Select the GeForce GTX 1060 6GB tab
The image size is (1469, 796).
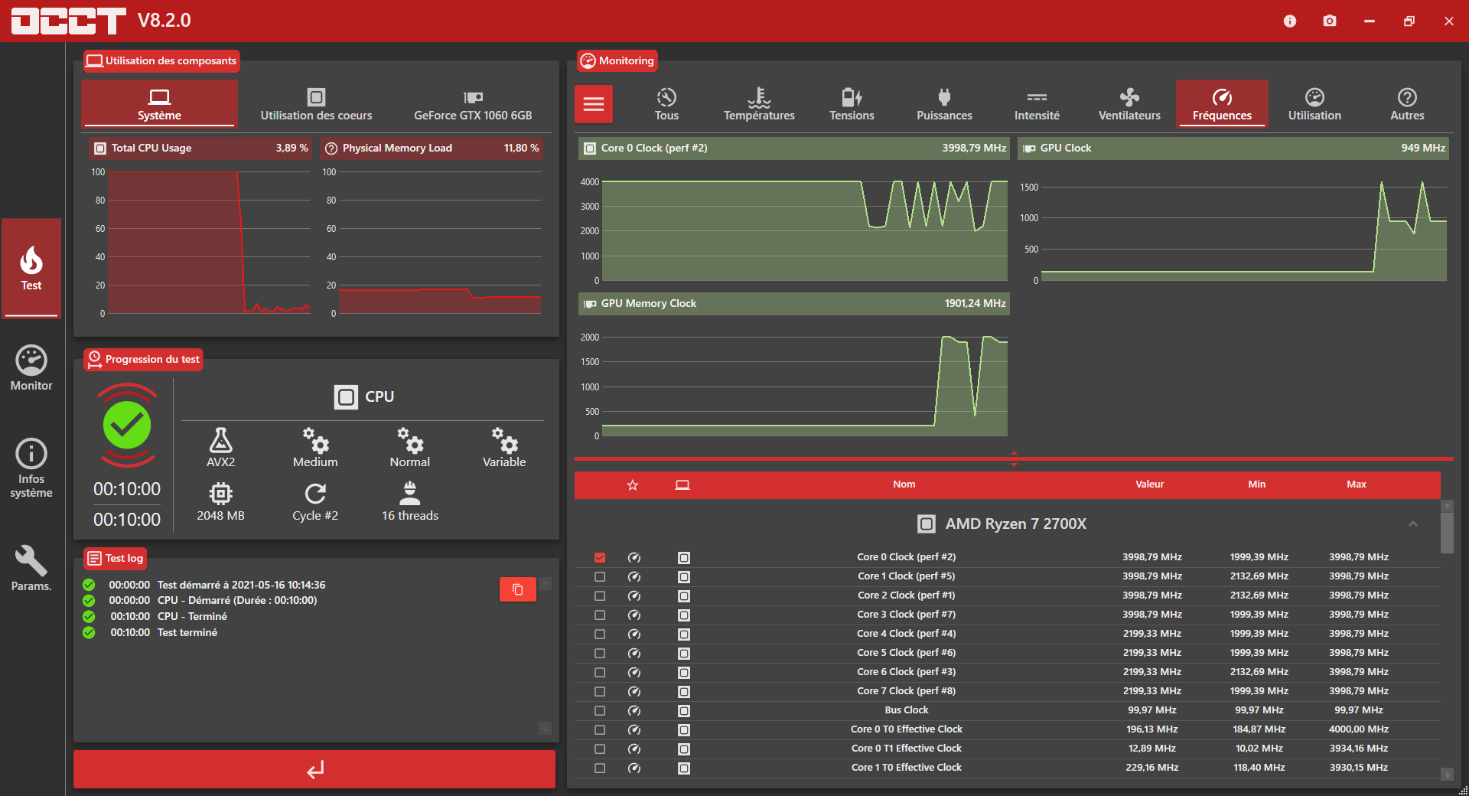[x=473, y=104]
